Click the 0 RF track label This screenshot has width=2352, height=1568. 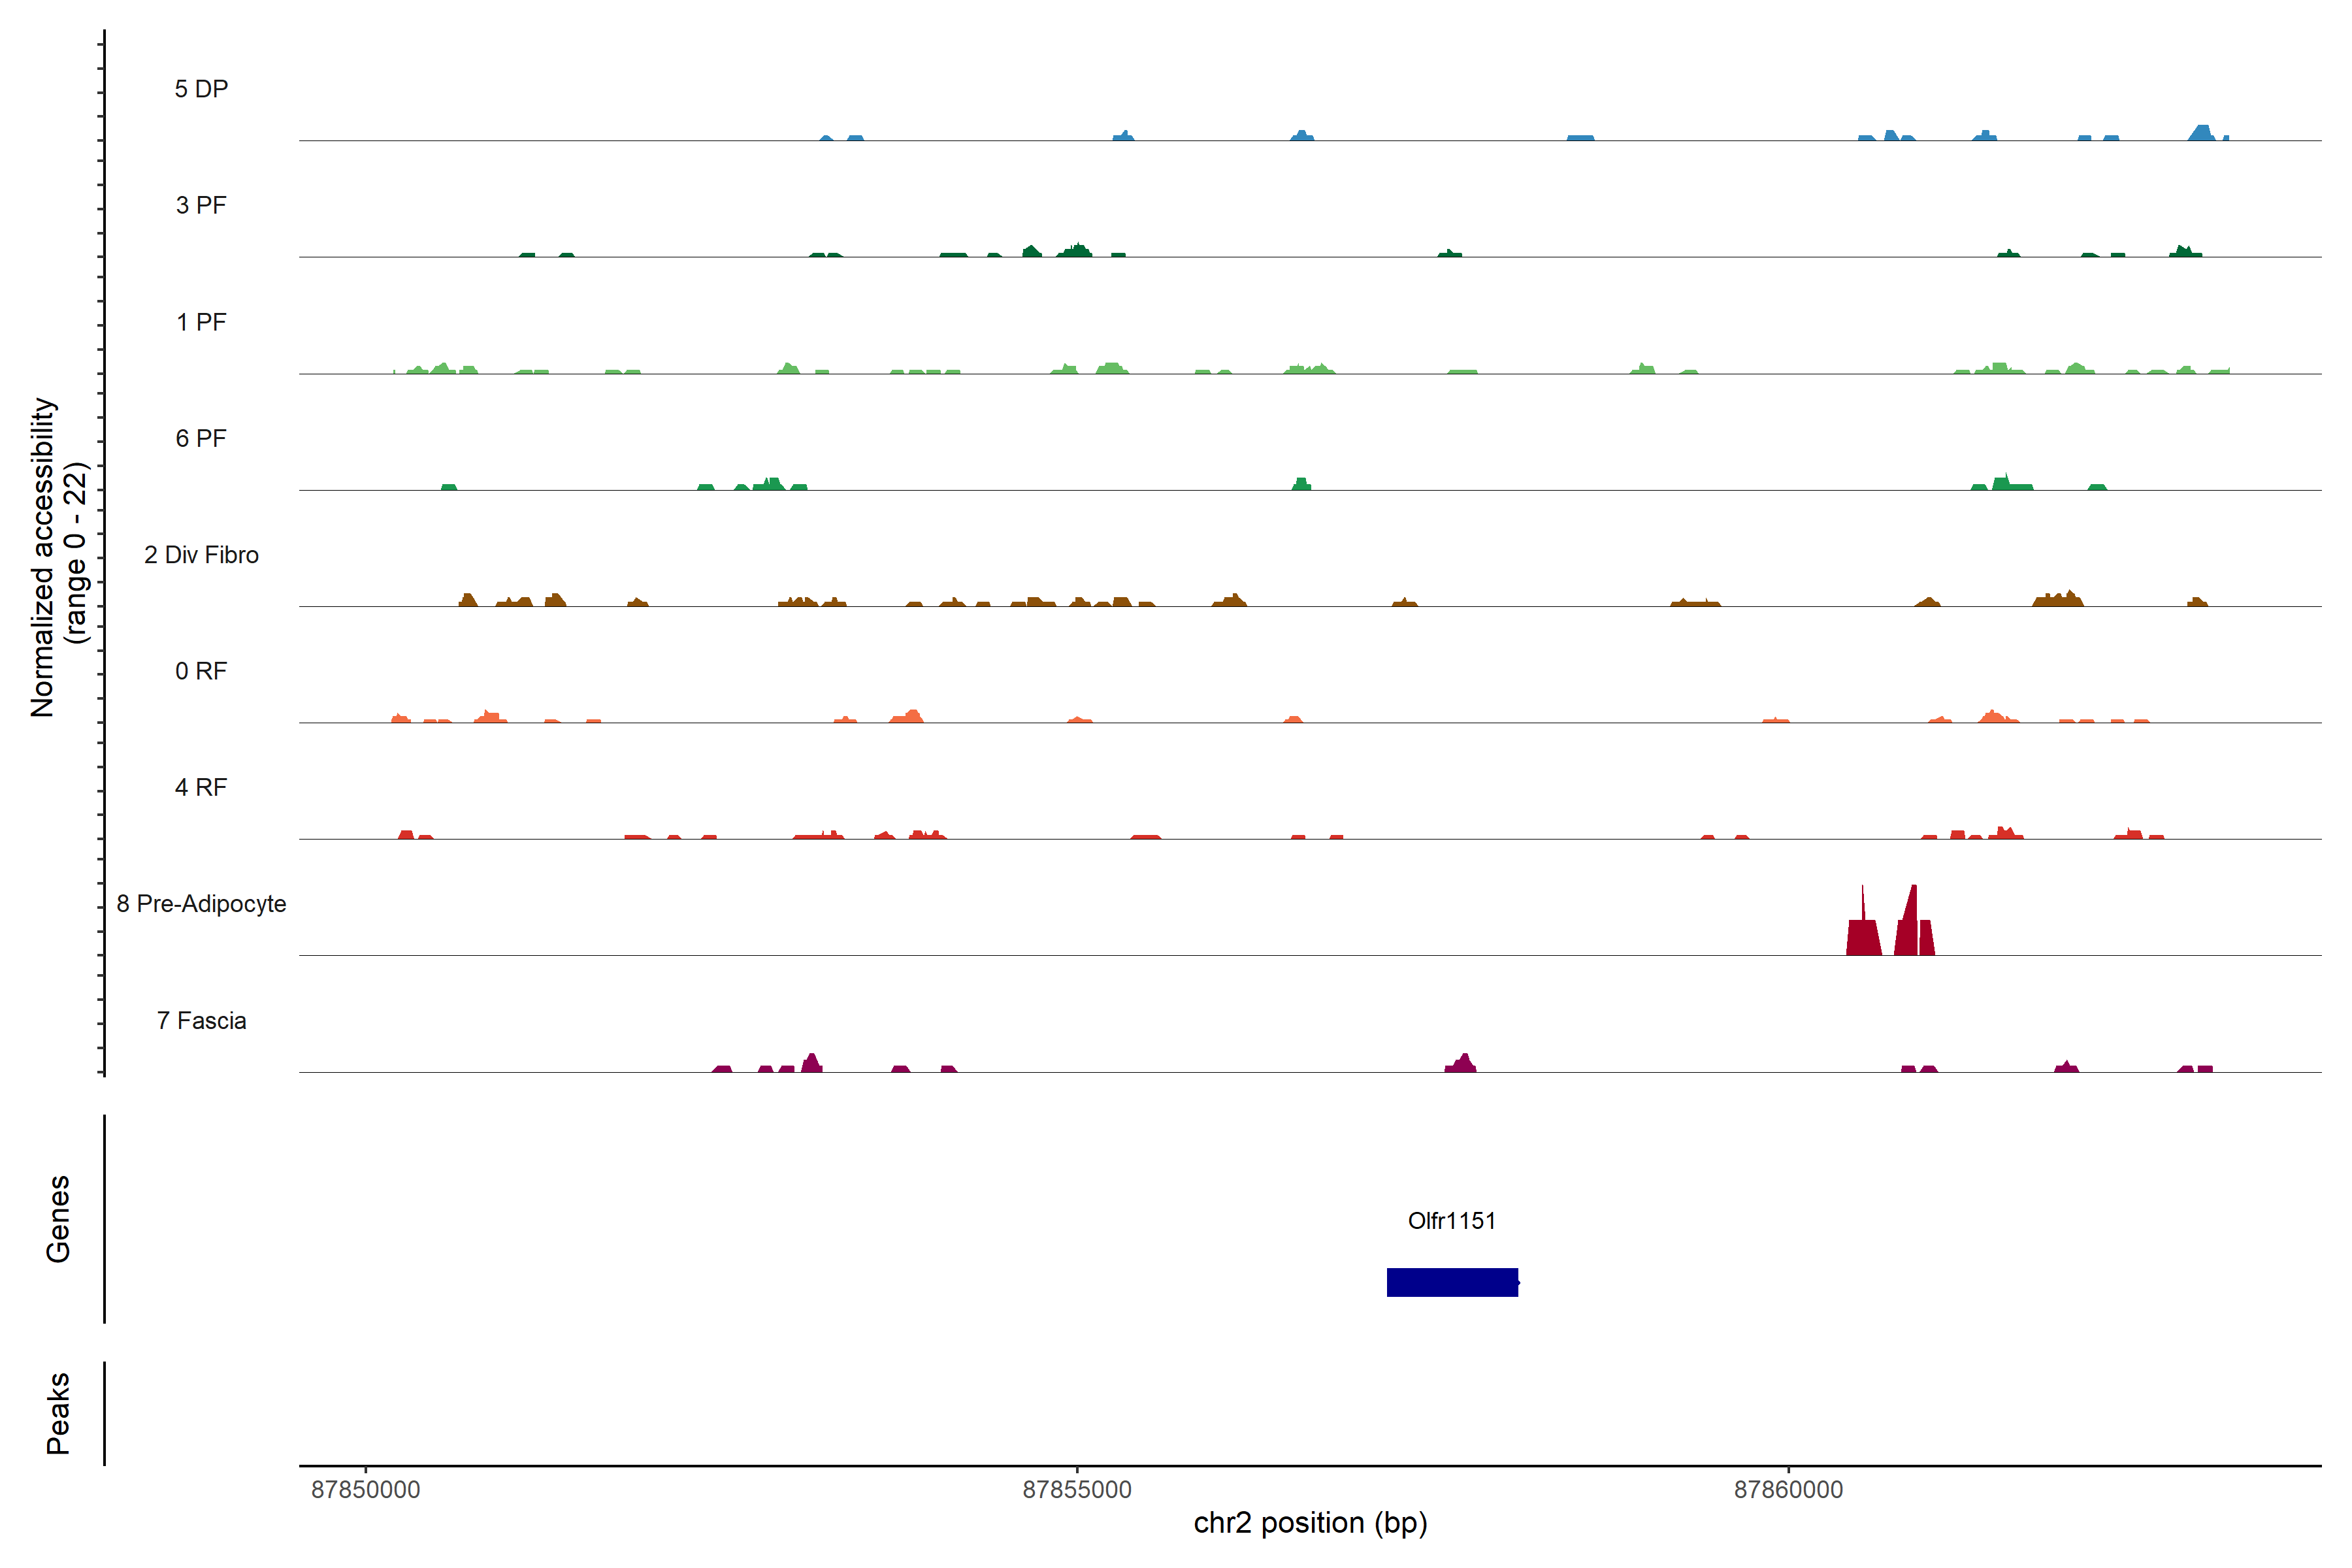pos(201,671)
